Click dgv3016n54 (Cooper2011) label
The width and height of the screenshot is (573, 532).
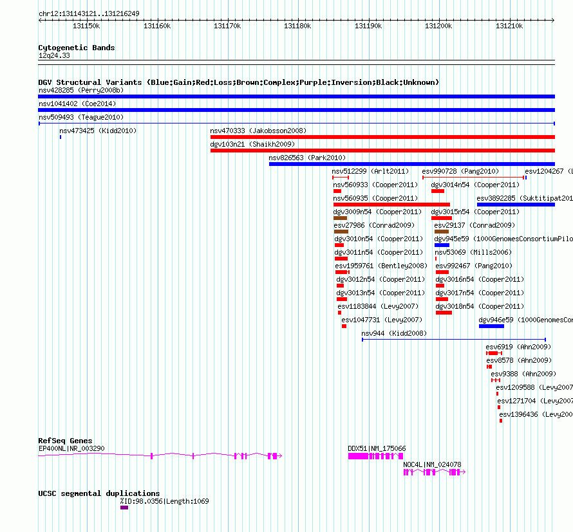480,279
